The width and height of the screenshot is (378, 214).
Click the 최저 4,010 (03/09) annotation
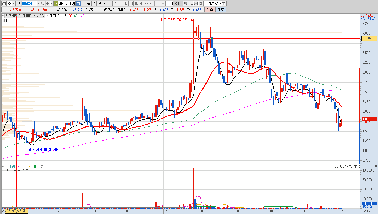[x=46, y=149]
